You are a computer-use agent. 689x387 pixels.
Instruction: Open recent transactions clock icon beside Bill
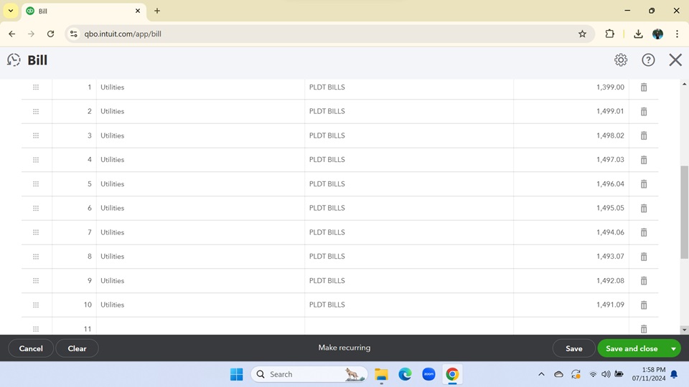coord(14,59)
